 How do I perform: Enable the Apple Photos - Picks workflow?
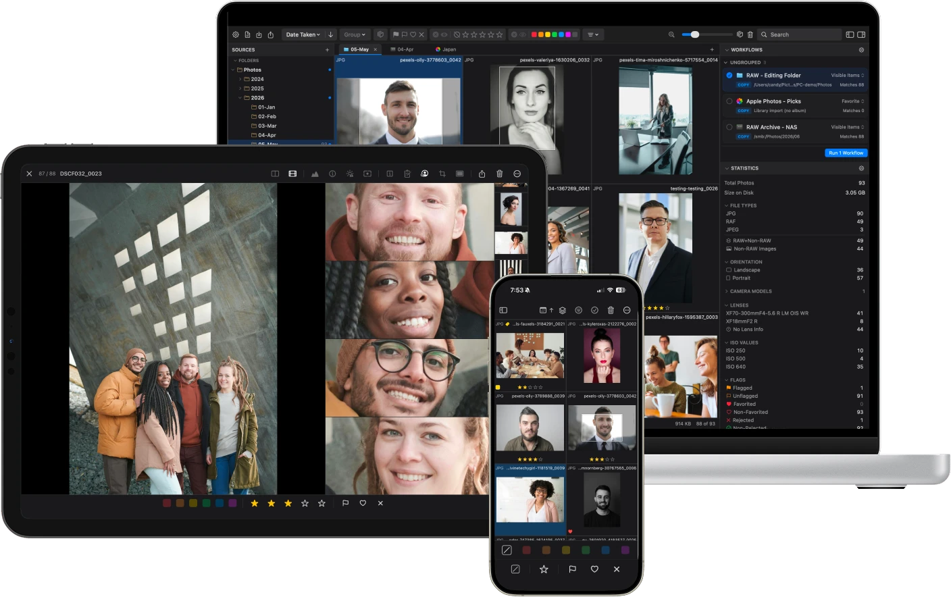pos(729,101)
